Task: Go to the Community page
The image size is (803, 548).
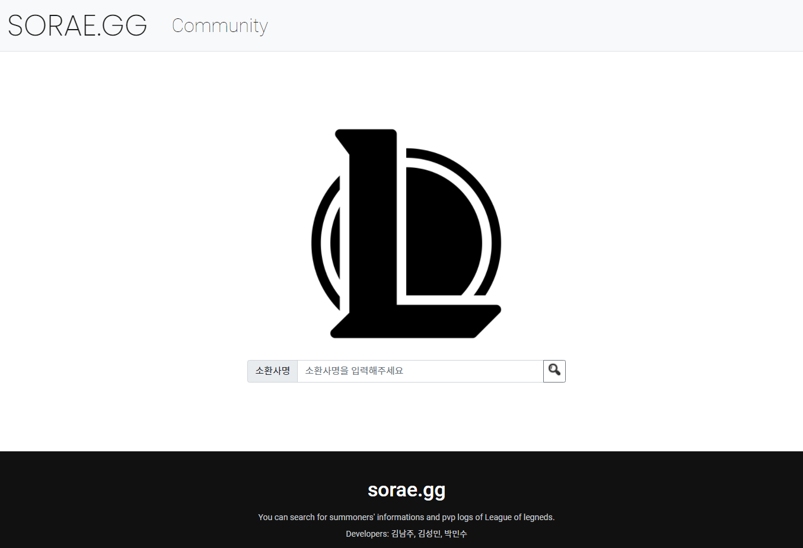Action: click(x=220, y=26)
